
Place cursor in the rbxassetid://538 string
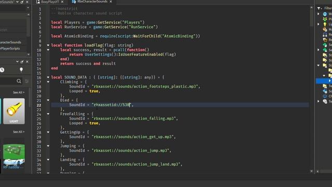coord(112,105)
